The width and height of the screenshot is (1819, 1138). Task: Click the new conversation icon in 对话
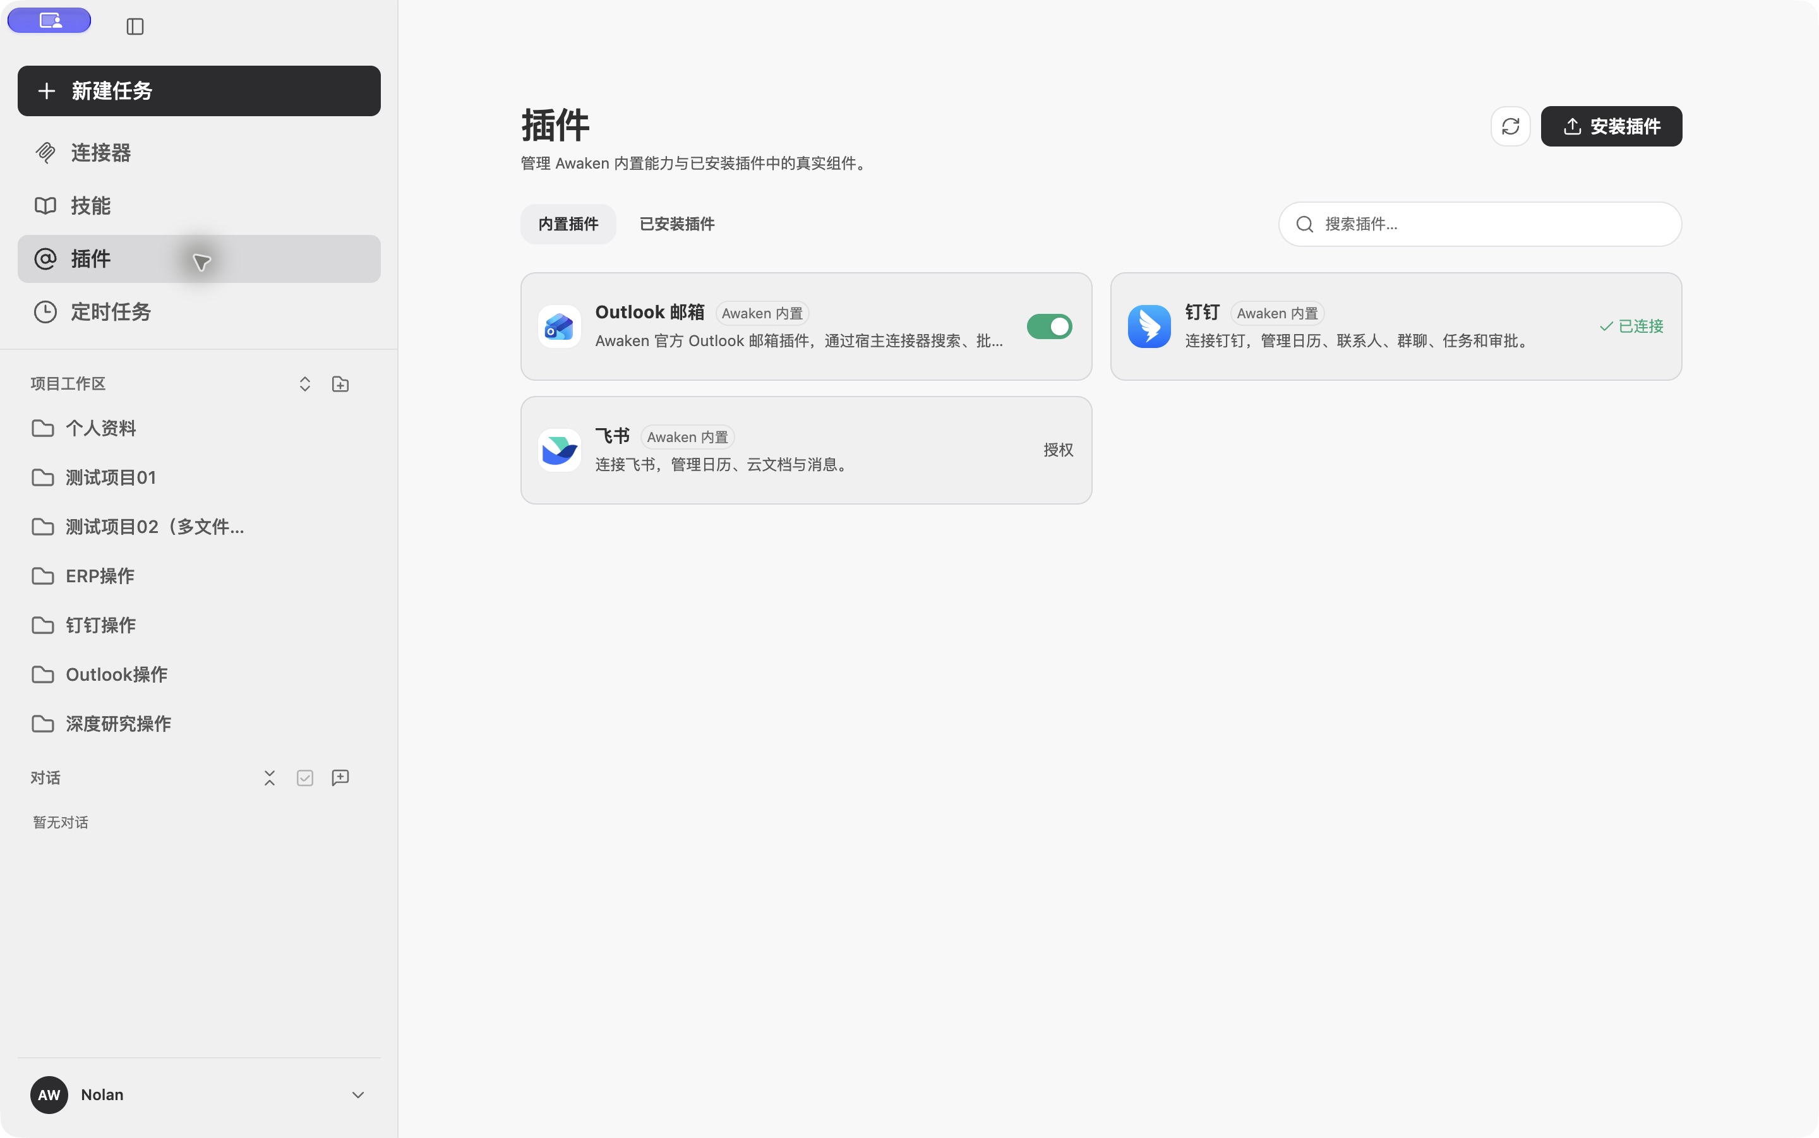[340, 778]
